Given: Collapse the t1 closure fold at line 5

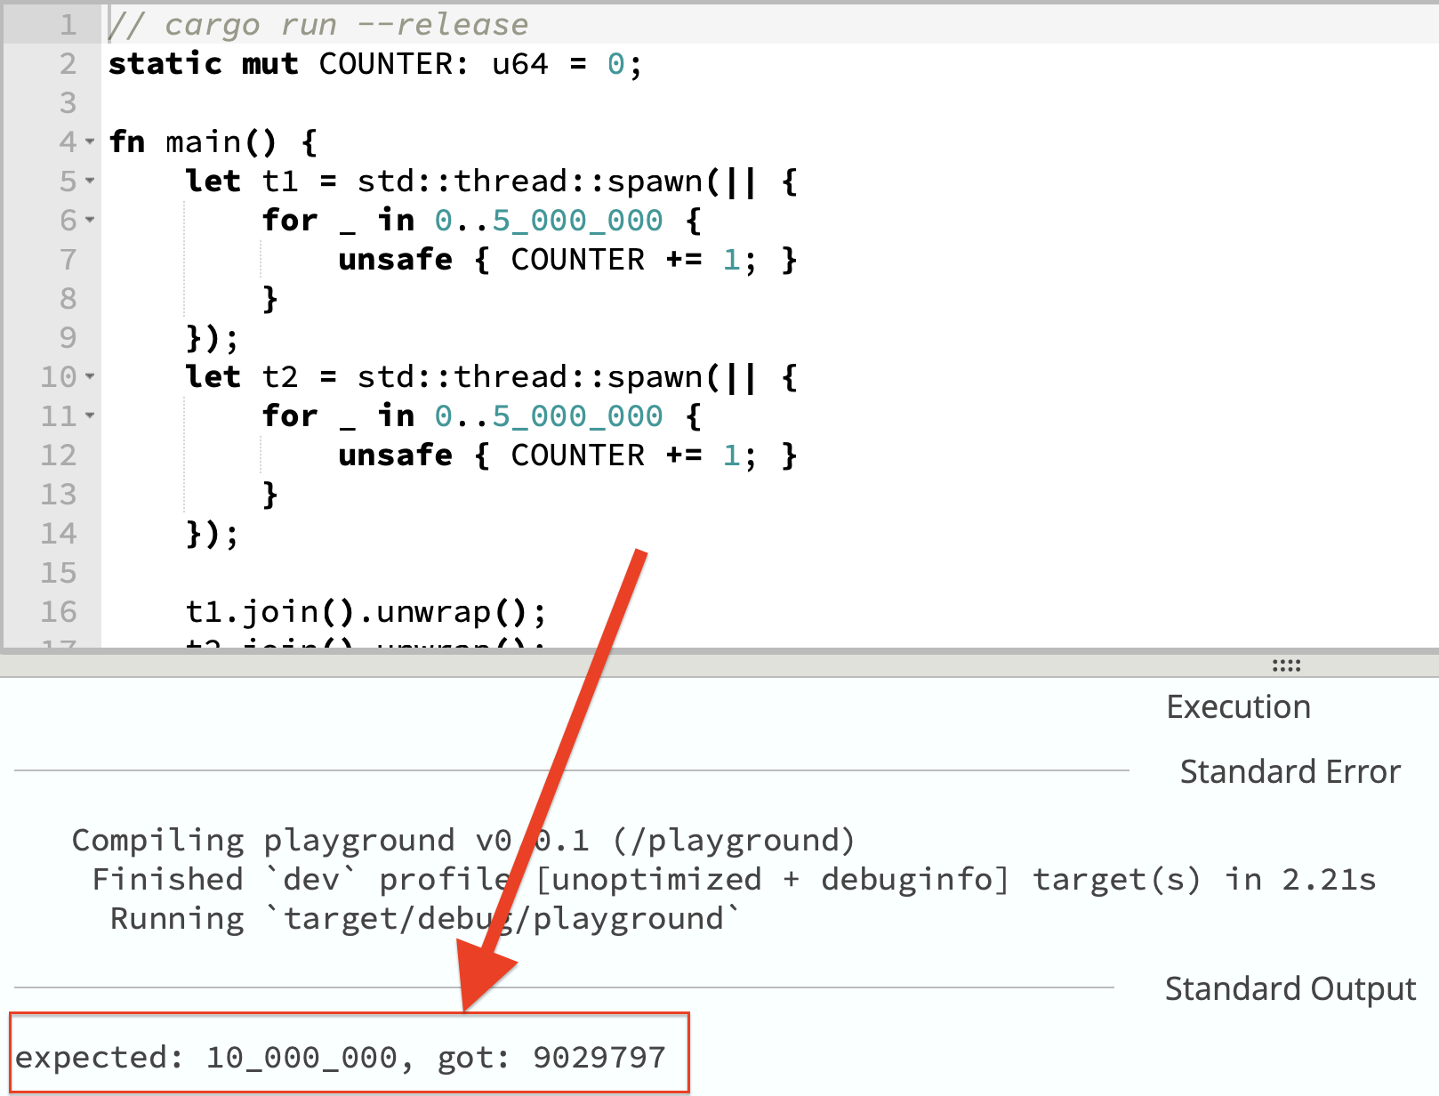Looking at the screenshot, I should click(92, 181).
